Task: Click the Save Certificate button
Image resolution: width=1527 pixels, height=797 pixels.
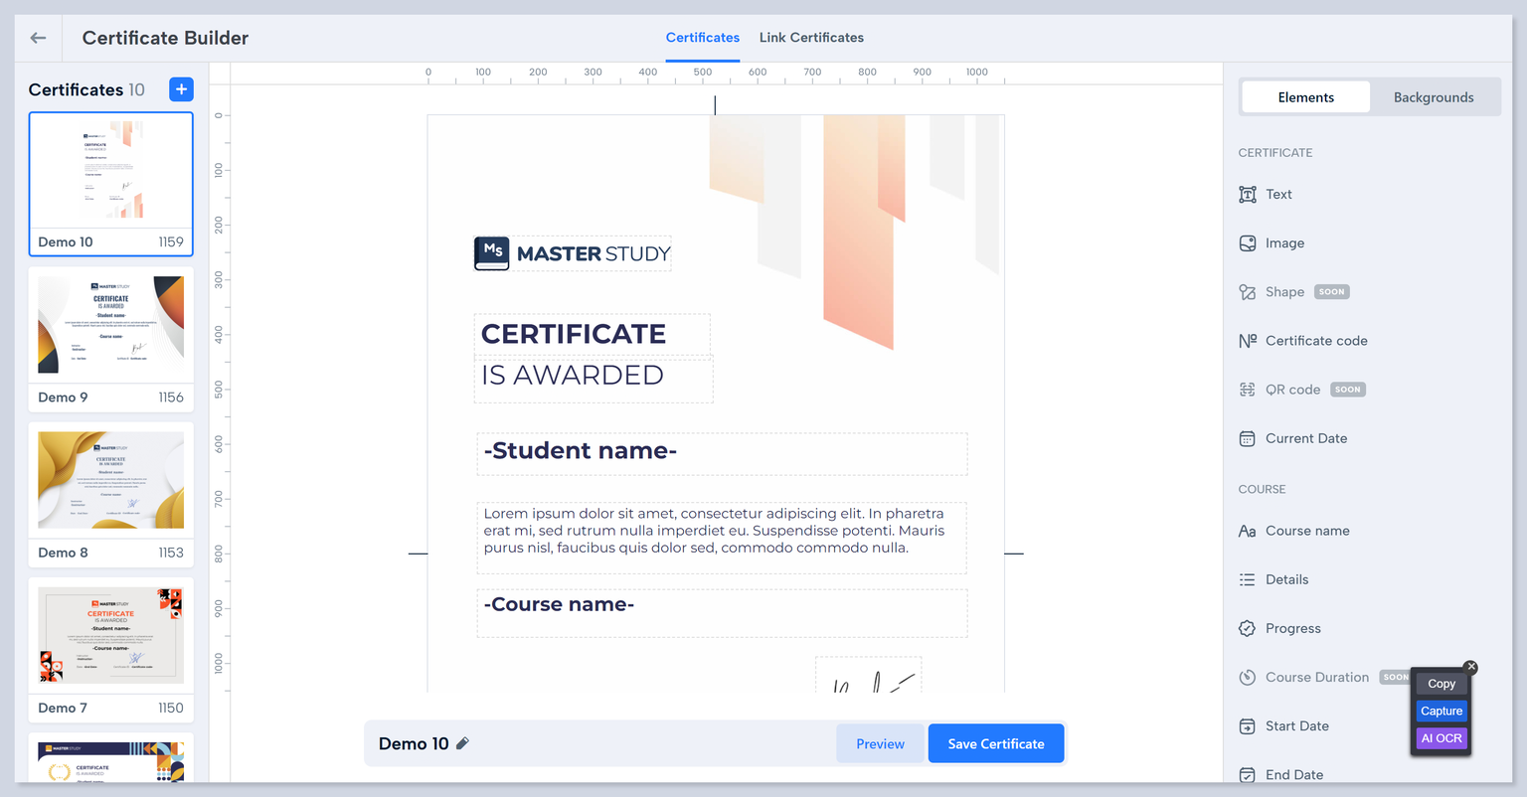Action: [995, 743]
